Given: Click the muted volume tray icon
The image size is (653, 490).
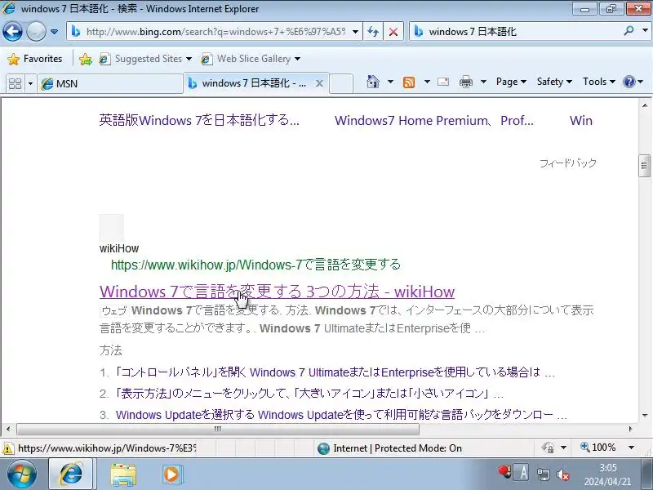Looking at the screenshot, I should pos(563,474).
